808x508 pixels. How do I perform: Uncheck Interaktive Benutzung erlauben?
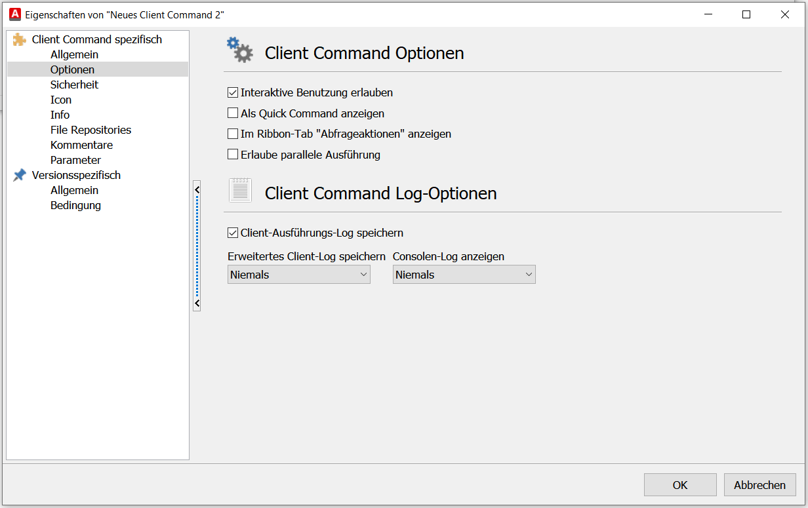click(233, 93)
